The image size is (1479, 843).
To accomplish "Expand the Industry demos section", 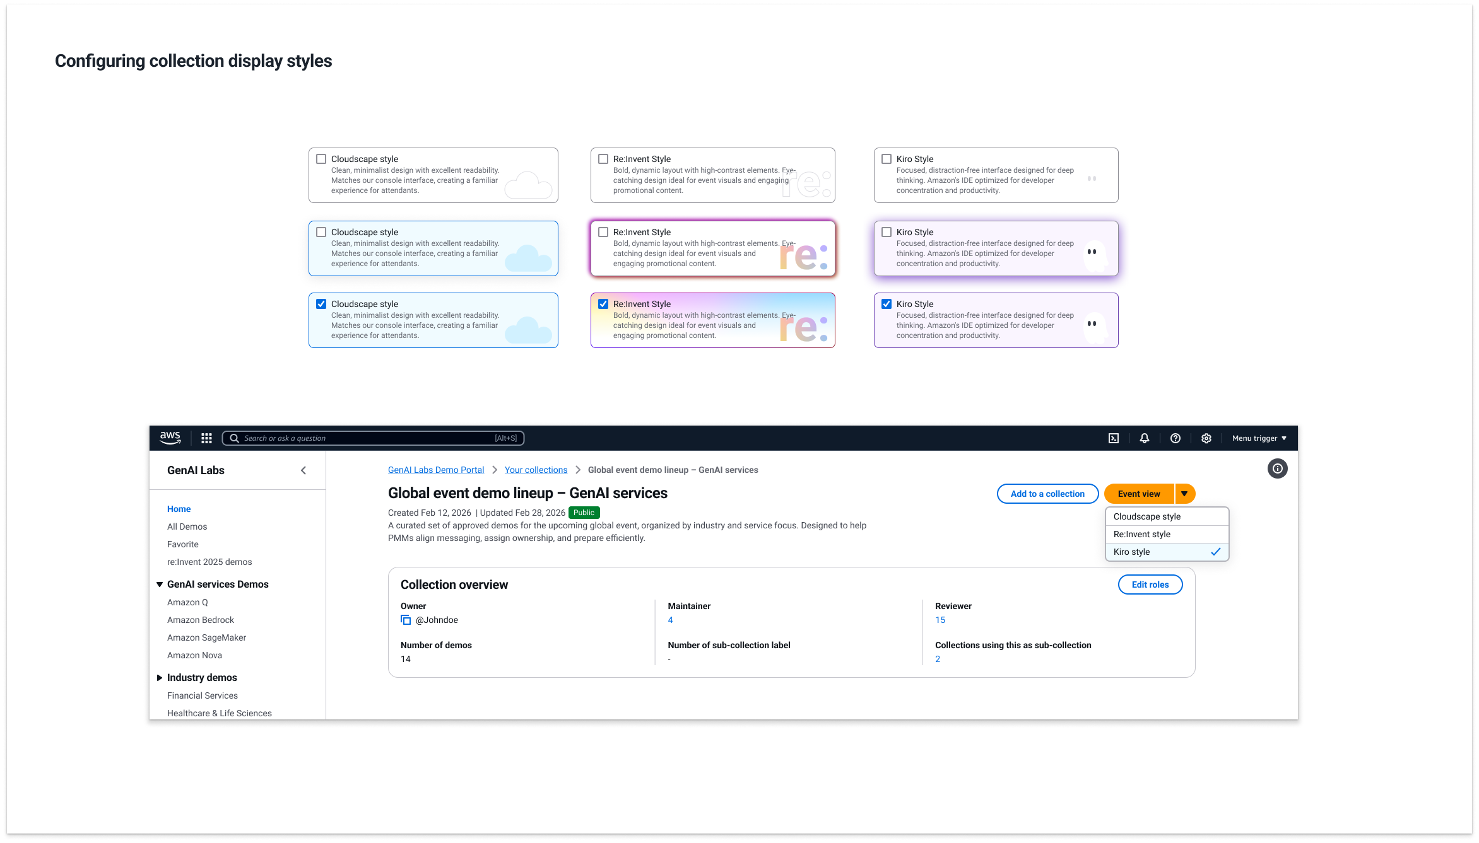I will (160, 678).
